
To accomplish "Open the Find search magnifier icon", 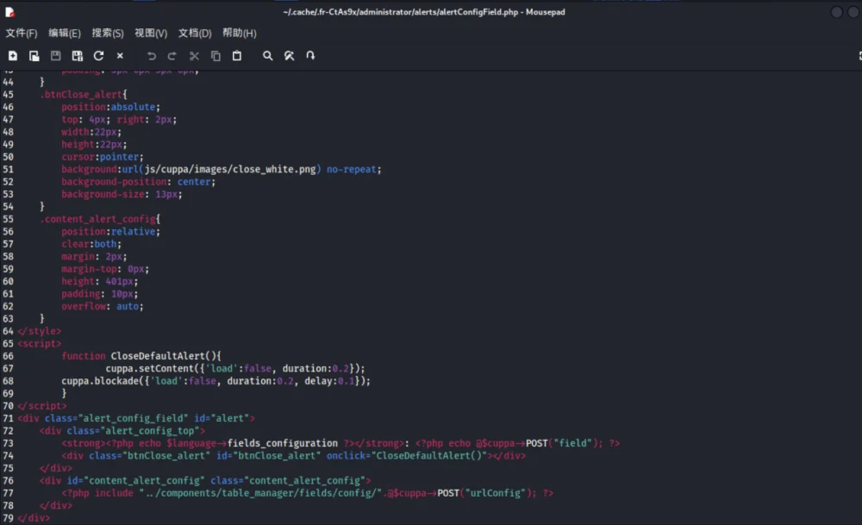I will point(268,55).
